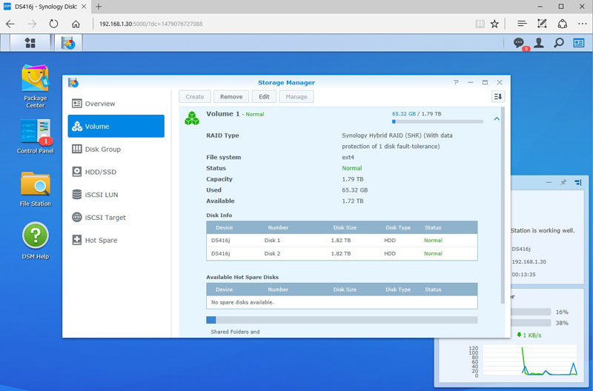Click the DSM search magnifier icon
Screen dimensions: 593x391
tap(559, 43)
